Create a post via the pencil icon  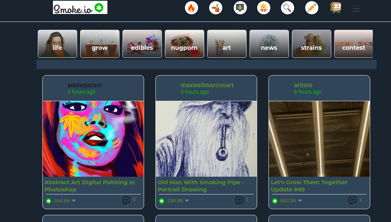pos(312,8)
